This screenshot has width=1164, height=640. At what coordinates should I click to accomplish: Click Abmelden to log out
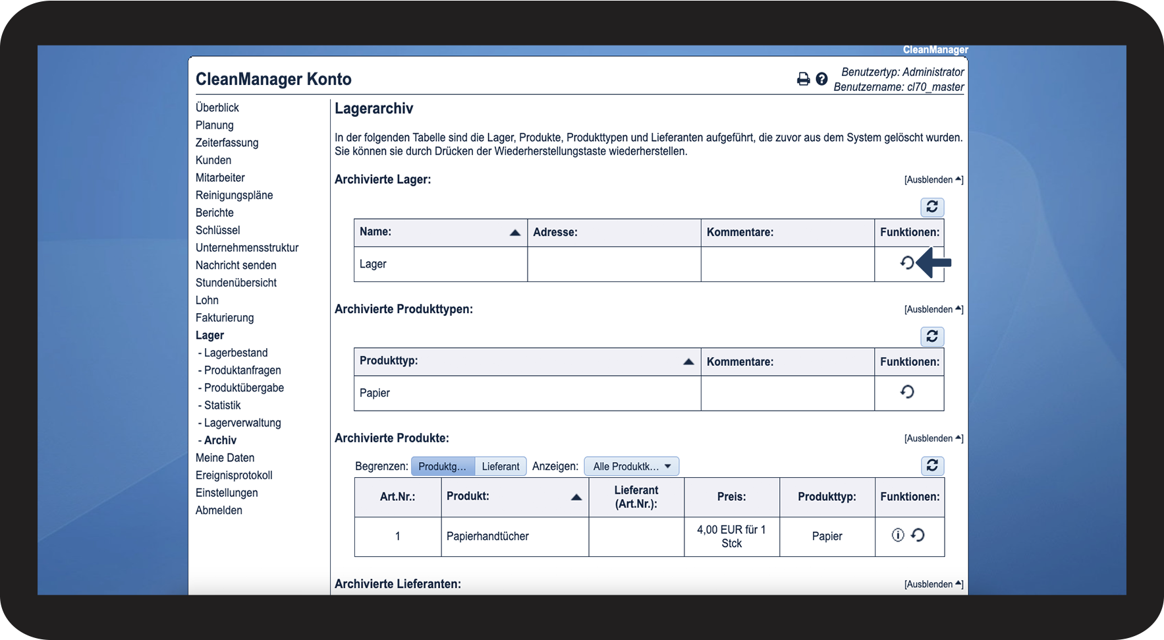(219, 510)
